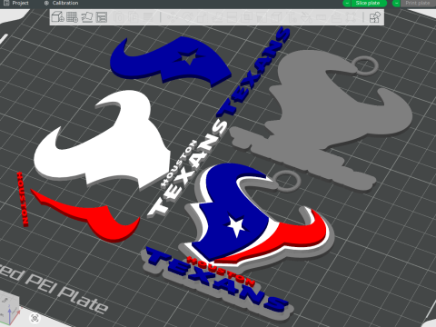Click the fit camera icon beside the view cube
Image resolution: width=436 pixels, height=327 pixels.
(35, 318)
